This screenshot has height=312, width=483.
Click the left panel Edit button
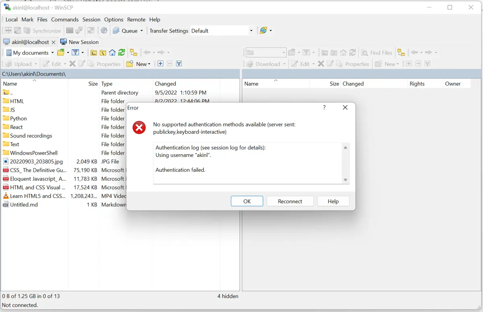click(52, 64)
